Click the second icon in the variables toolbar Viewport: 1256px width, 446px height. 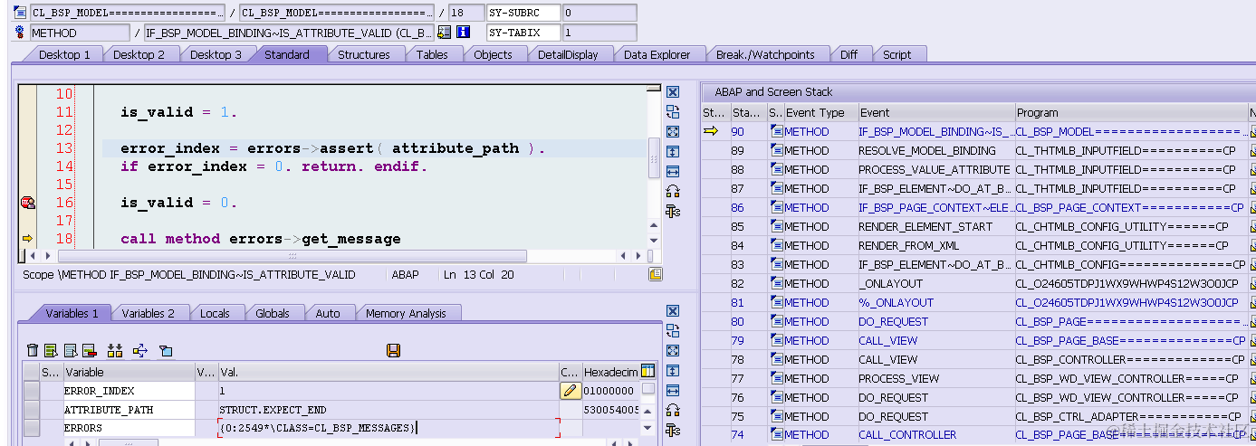51,350
